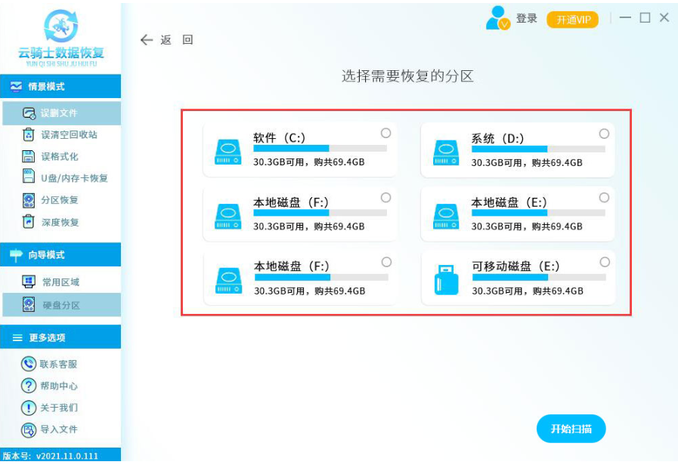Switch to 分区恢复 mode

pyautogui.click(x=59, y=200)
